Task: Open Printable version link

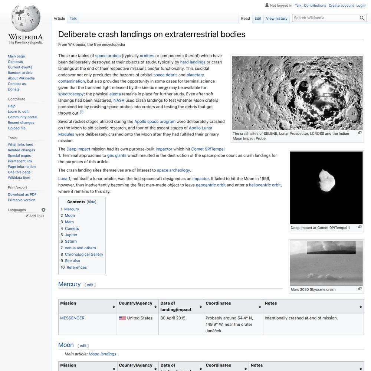Action: pyautogui.click(x=22, y=200)
